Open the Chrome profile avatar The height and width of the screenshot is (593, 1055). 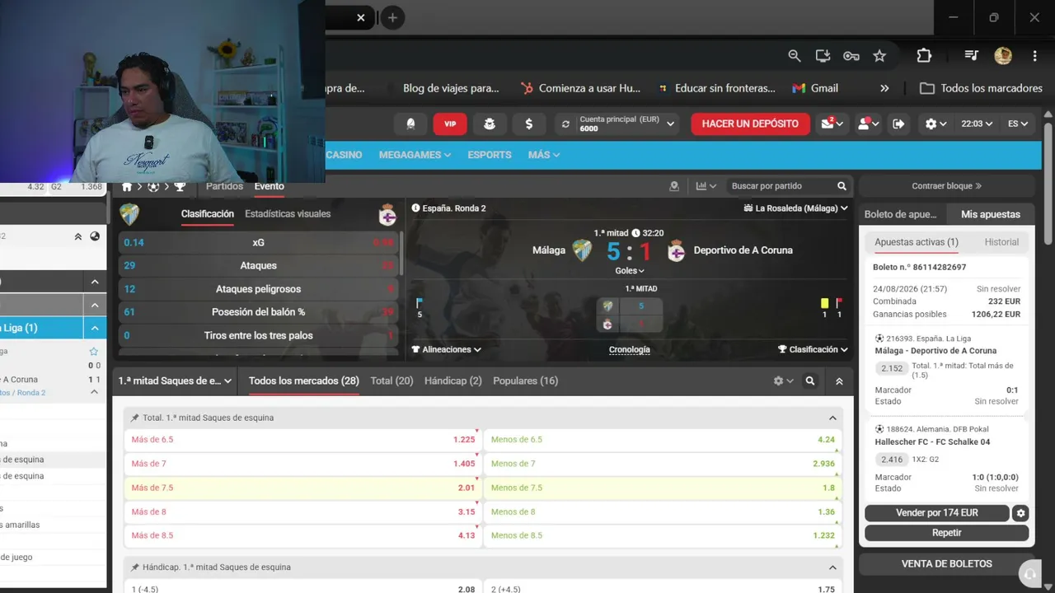(1003, 56)
